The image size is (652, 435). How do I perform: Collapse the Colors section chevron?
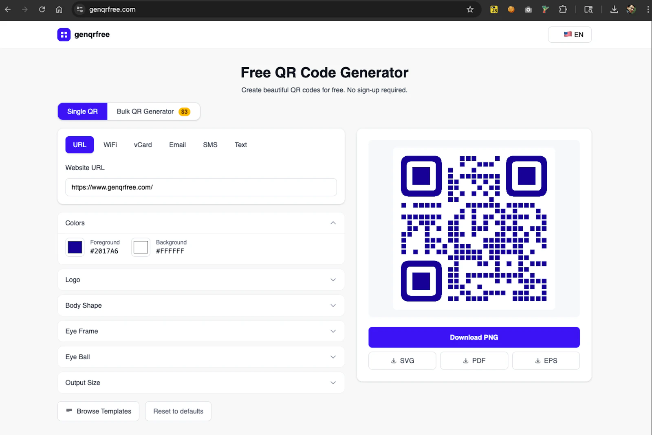coord(333,223)
